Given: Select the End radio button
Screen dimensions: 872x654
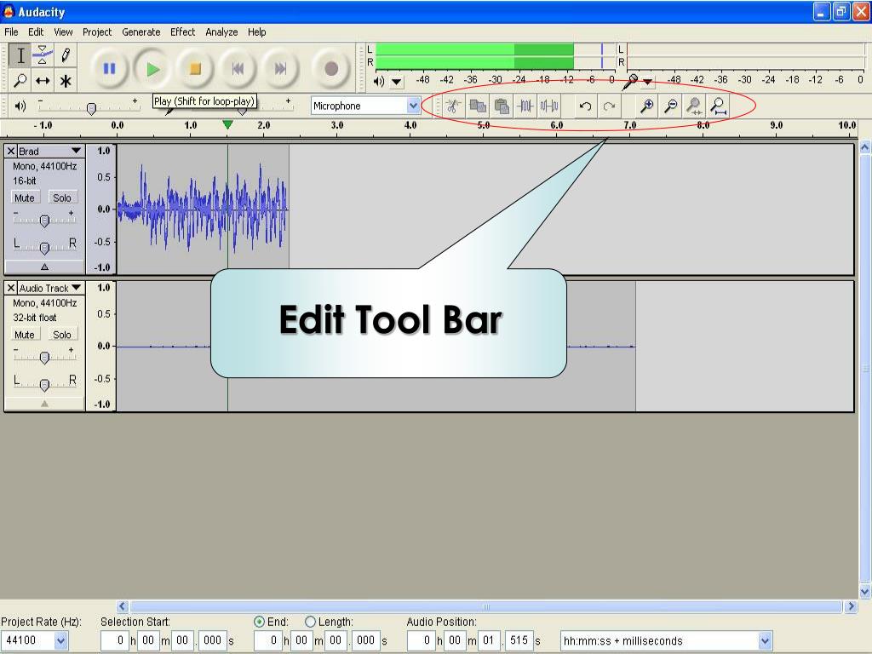Looking at the screenshot, I should (x=260, y=622).
